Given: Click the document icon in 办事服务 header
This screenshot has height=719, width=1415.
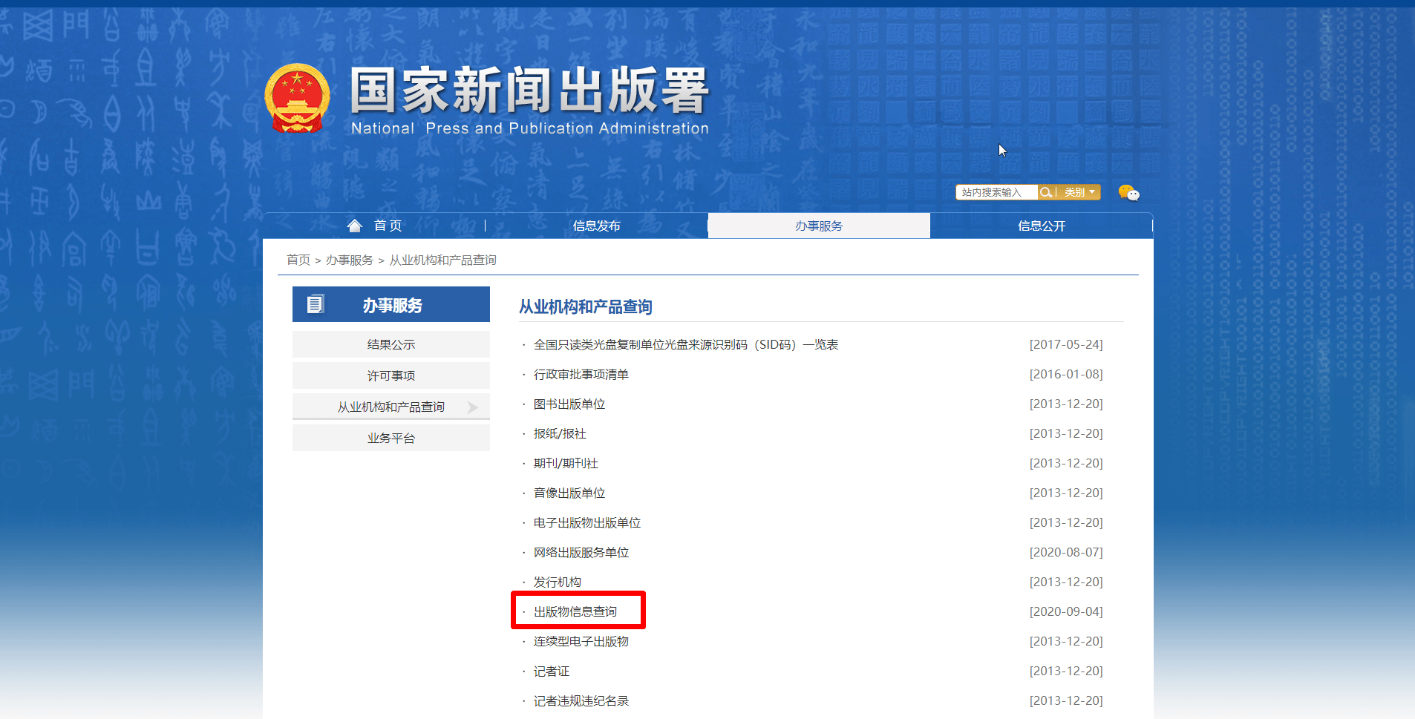Looking at the screenshot, I should [x=317, y=303].
